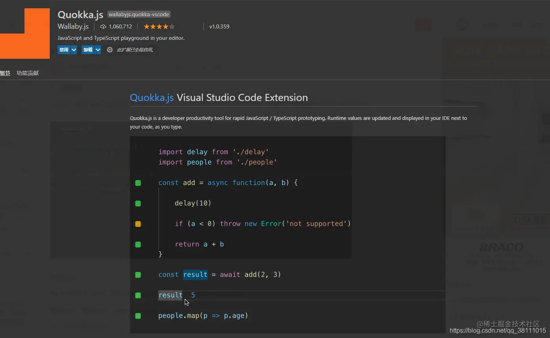This screenshot has width=550, height=338.
Task: Click the cloud download count icon
Action: click(103, 26)
